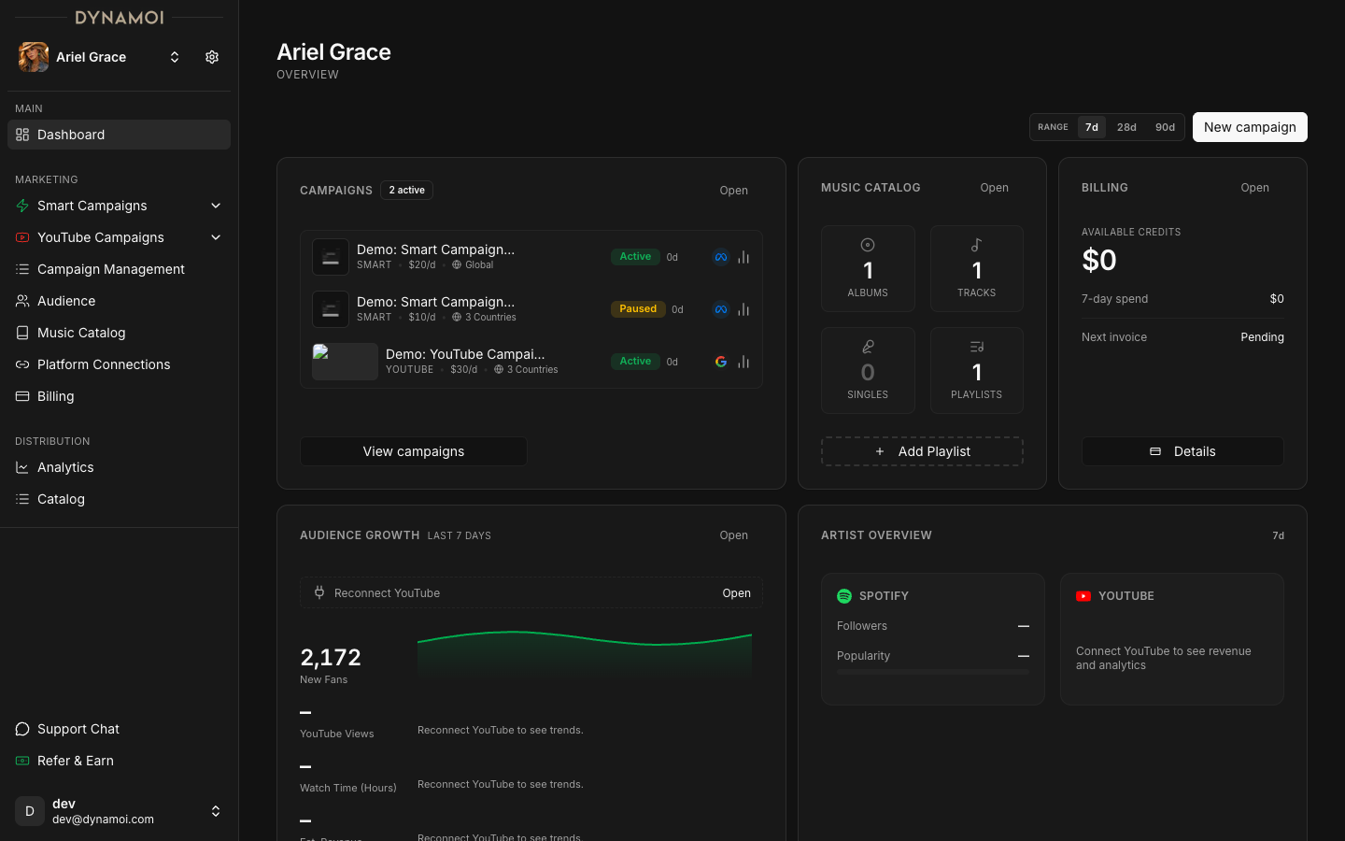Select the 7d range option
This screenshot has width=1345, height=841.
(x=1091, y=127)
